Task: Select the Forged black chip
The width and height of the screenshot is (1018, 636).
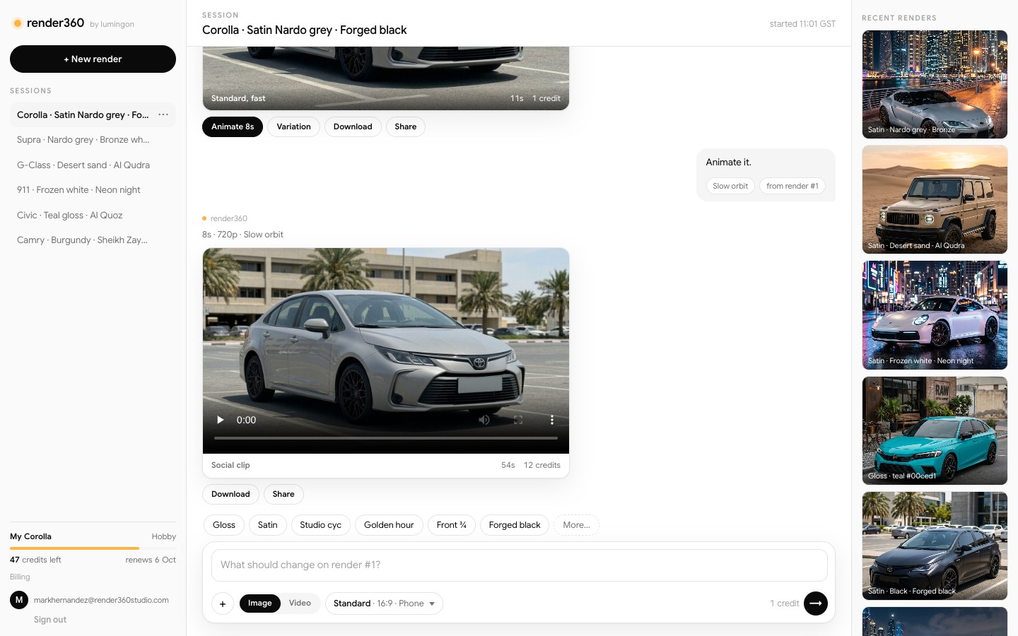Action: [x=515, y=525]
